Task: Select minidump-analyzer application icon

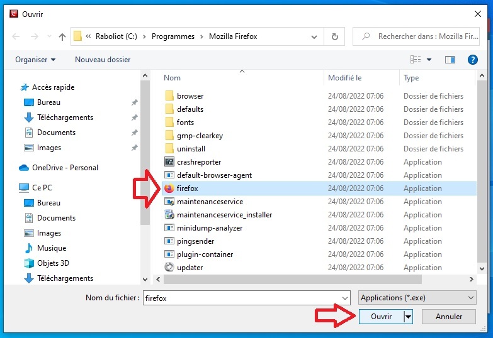Action: pyautogui.click(x=169, y=227)
